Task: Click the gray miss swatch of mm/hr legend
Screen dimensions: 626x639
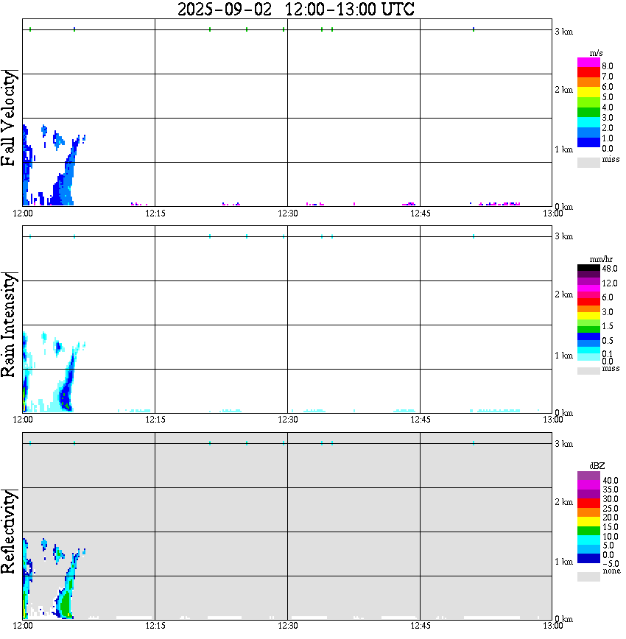Action: point(588,371)
